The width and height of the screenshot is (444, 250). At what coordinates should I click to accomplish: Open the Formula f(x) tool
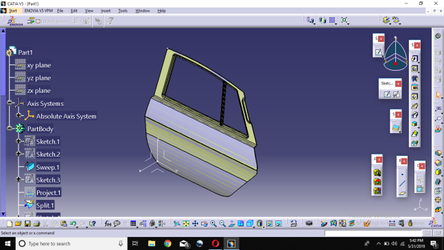pos(108,224)
